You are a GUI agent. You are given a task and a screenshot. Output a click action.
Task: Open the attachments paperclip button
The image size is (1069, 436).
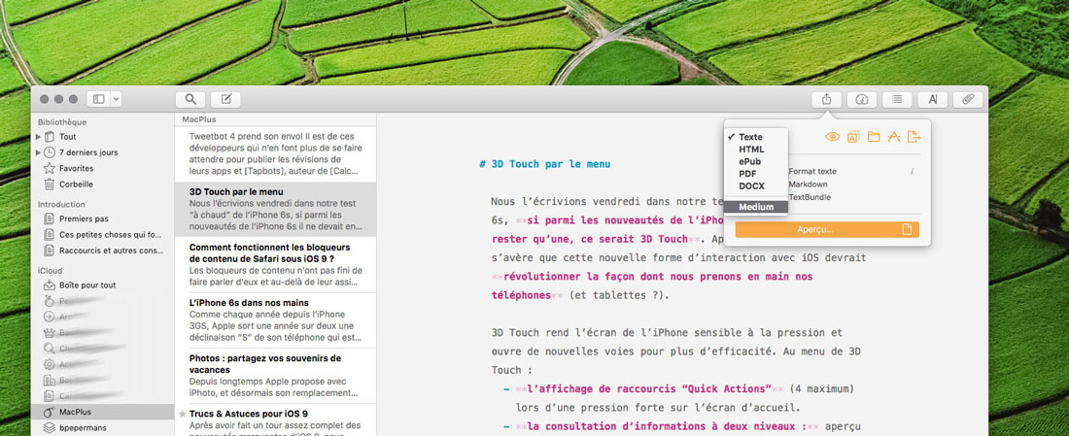click(x=968, y=99)
